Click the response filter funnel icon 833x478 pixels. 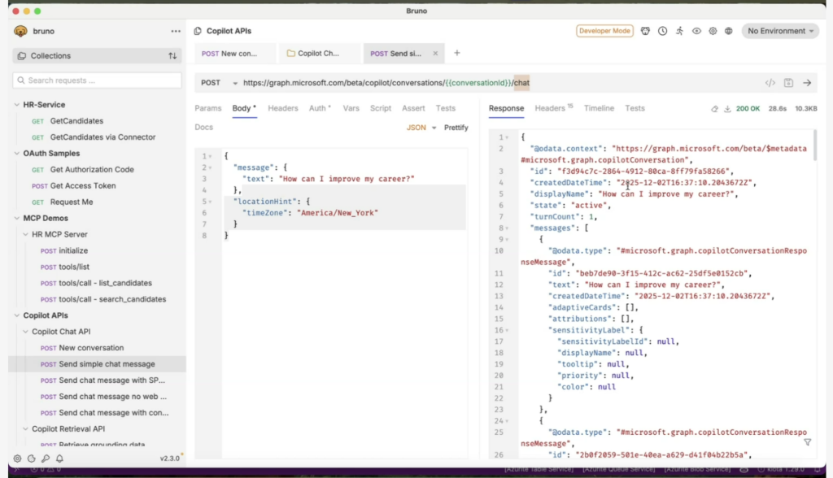(807, 442)
